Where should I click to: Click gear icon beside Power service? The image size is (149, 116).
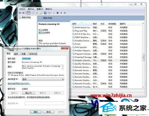tap(73, 44)
